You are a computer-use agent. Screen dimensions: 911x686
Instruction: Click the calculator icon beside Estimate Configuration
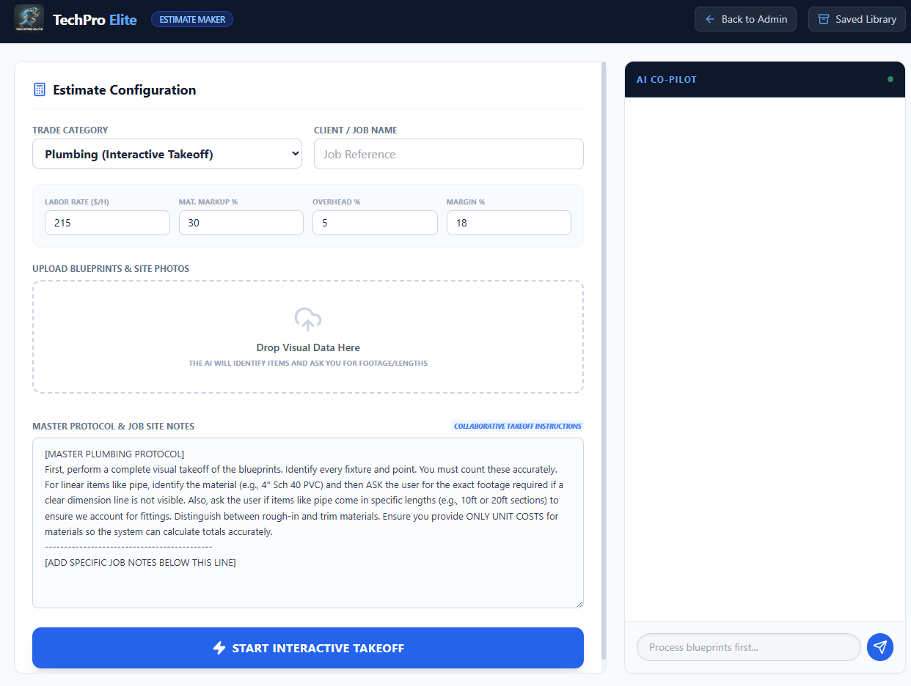click(39, 89)
